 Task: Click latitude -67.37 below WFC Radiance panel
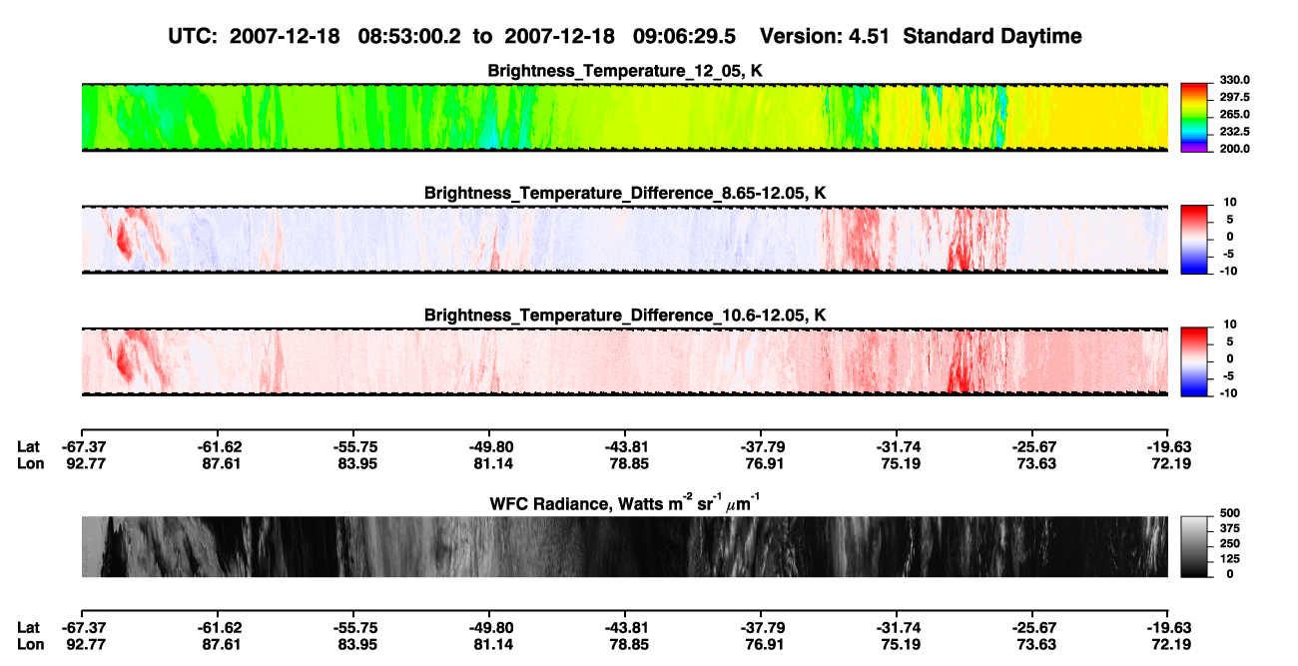(83, 627)
